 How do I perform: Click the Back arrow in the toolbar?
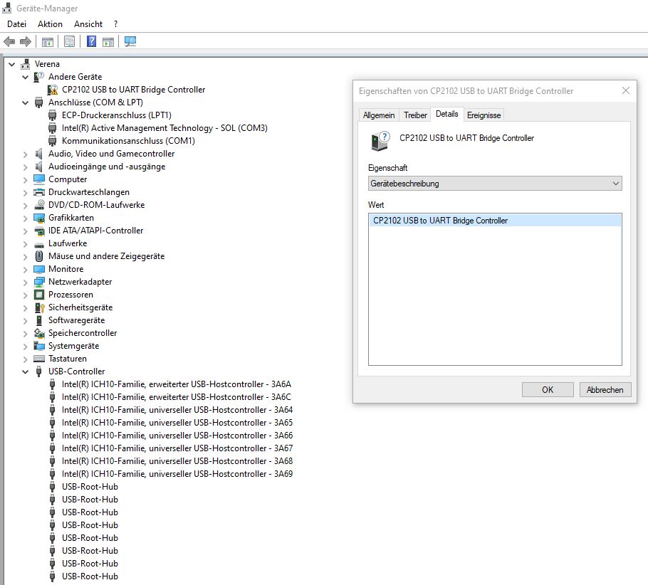coord(9,41)
